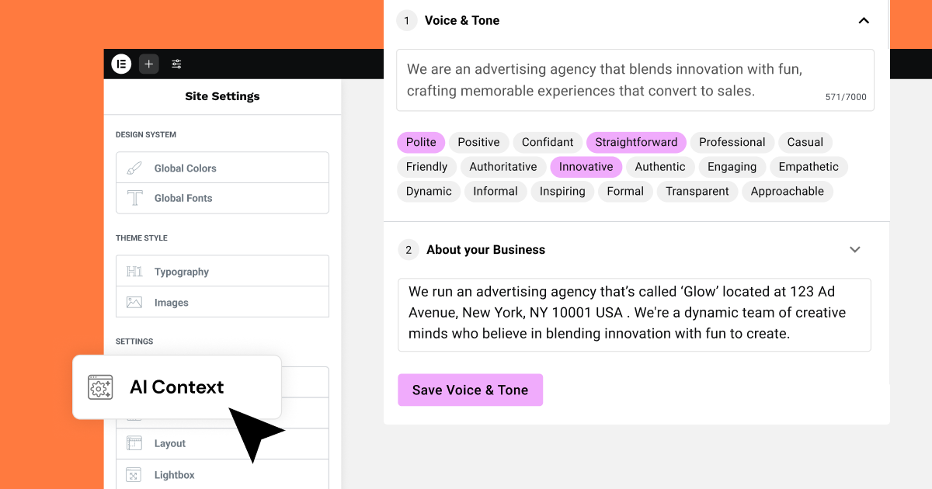Click inside the Voice & Tone description field
932x489 pixels.
[635, 80]
